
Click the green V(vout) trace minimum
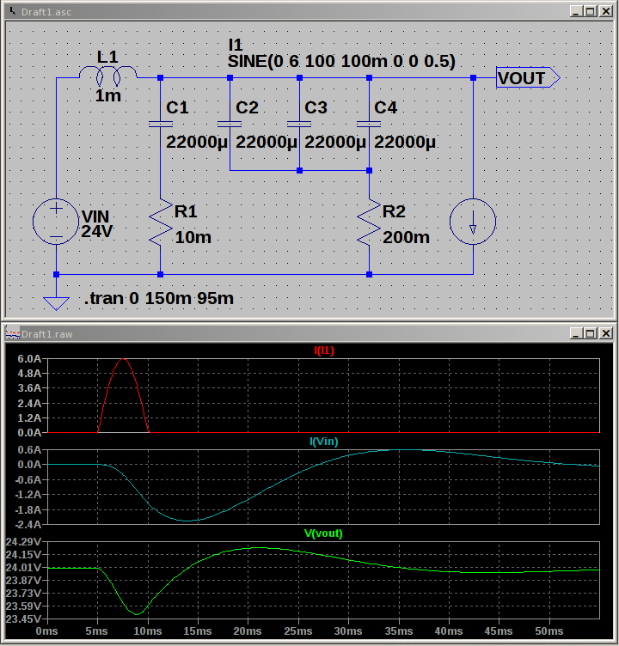pos(137,614)
